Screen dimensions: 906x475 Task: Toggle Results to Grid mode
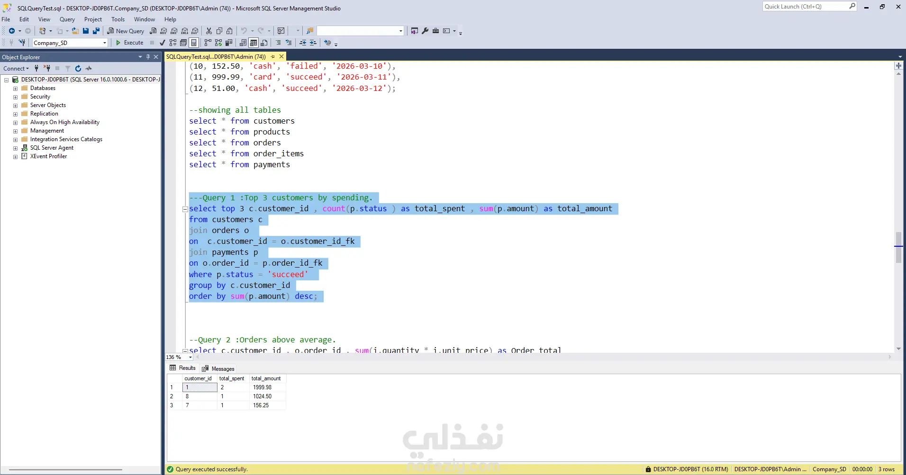254,43
